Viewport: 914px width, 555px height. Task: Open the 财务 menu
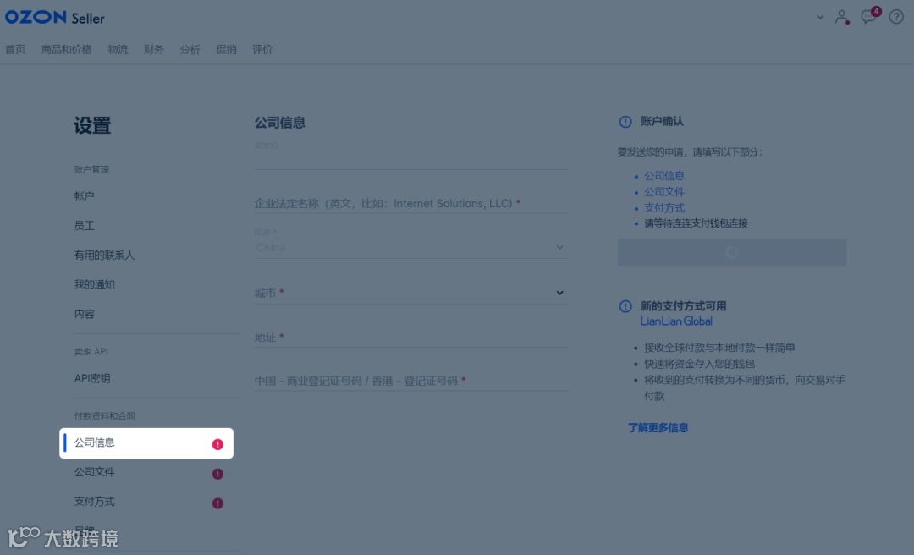pyautogui.click(x=154, y=50)
